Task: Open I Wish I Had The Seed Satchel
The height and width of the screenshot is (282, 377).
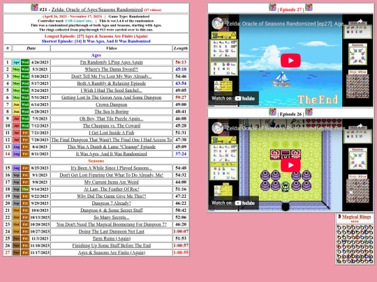Action: 111,91
